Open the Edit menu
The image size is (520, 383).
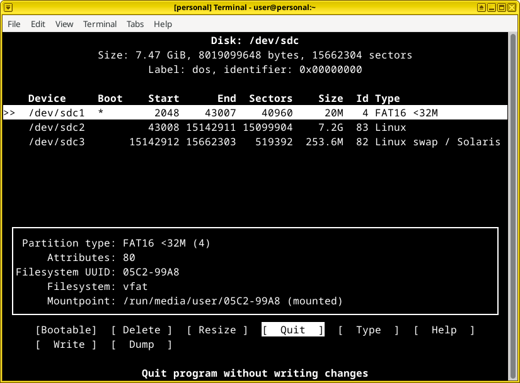[38, 24]
